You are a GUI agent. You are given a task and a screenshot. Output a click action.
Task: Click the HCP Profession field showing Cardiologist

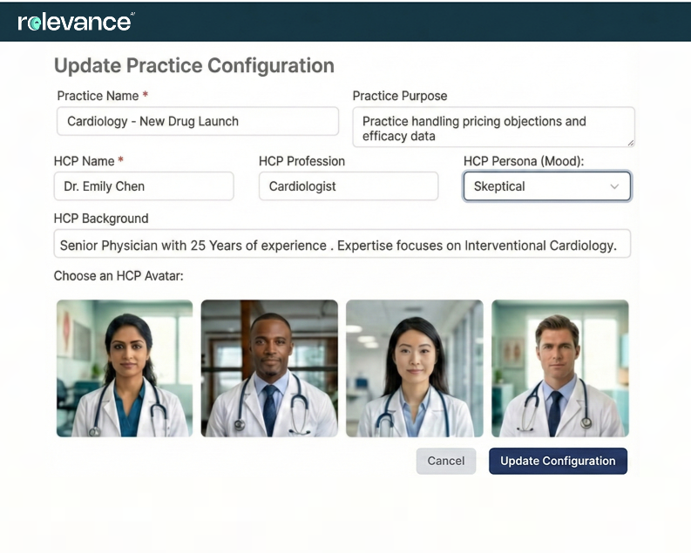point(348,186)
